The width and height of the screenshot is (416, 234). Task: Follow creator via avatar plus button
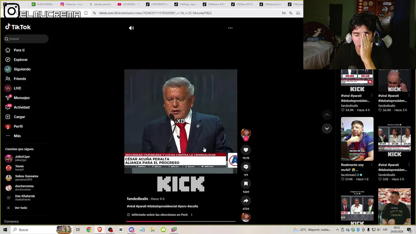[x=246, y=139]
